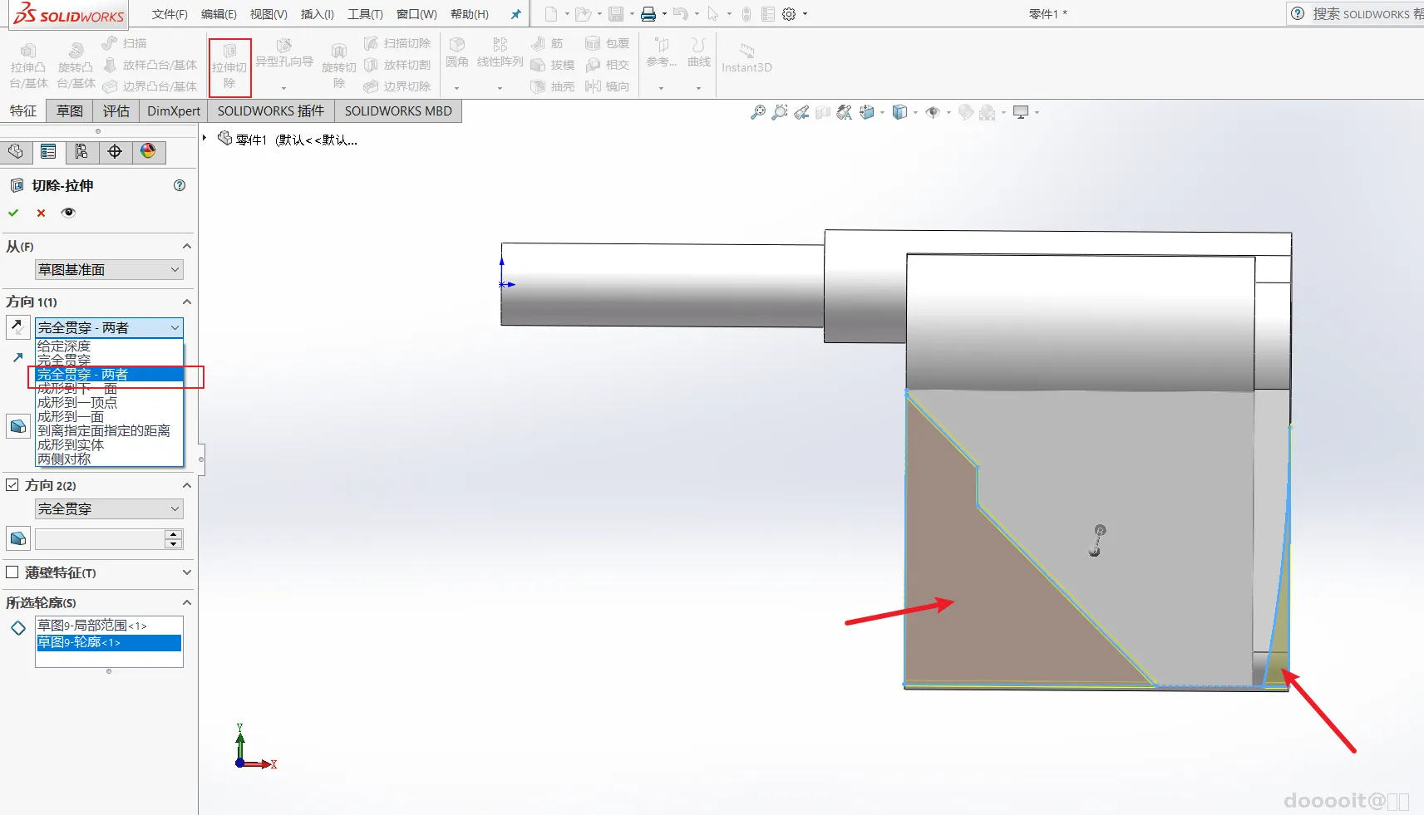Collapse the 方向 1 section

(187, 302)
